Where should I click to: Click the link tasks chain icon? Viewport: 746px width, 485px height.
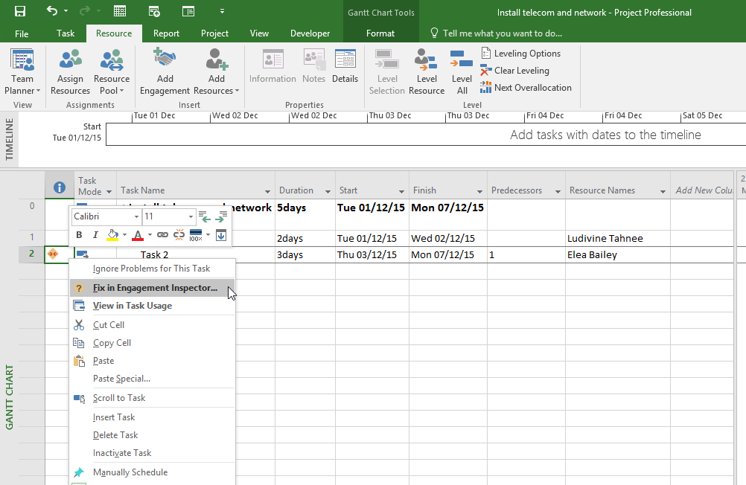pos(162,235)
